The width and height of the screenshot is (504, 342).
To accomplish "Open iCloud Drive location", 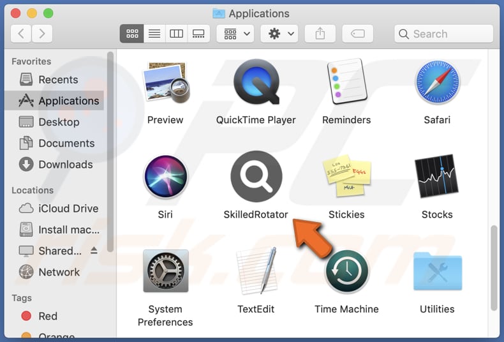I will tap(55, 208).
